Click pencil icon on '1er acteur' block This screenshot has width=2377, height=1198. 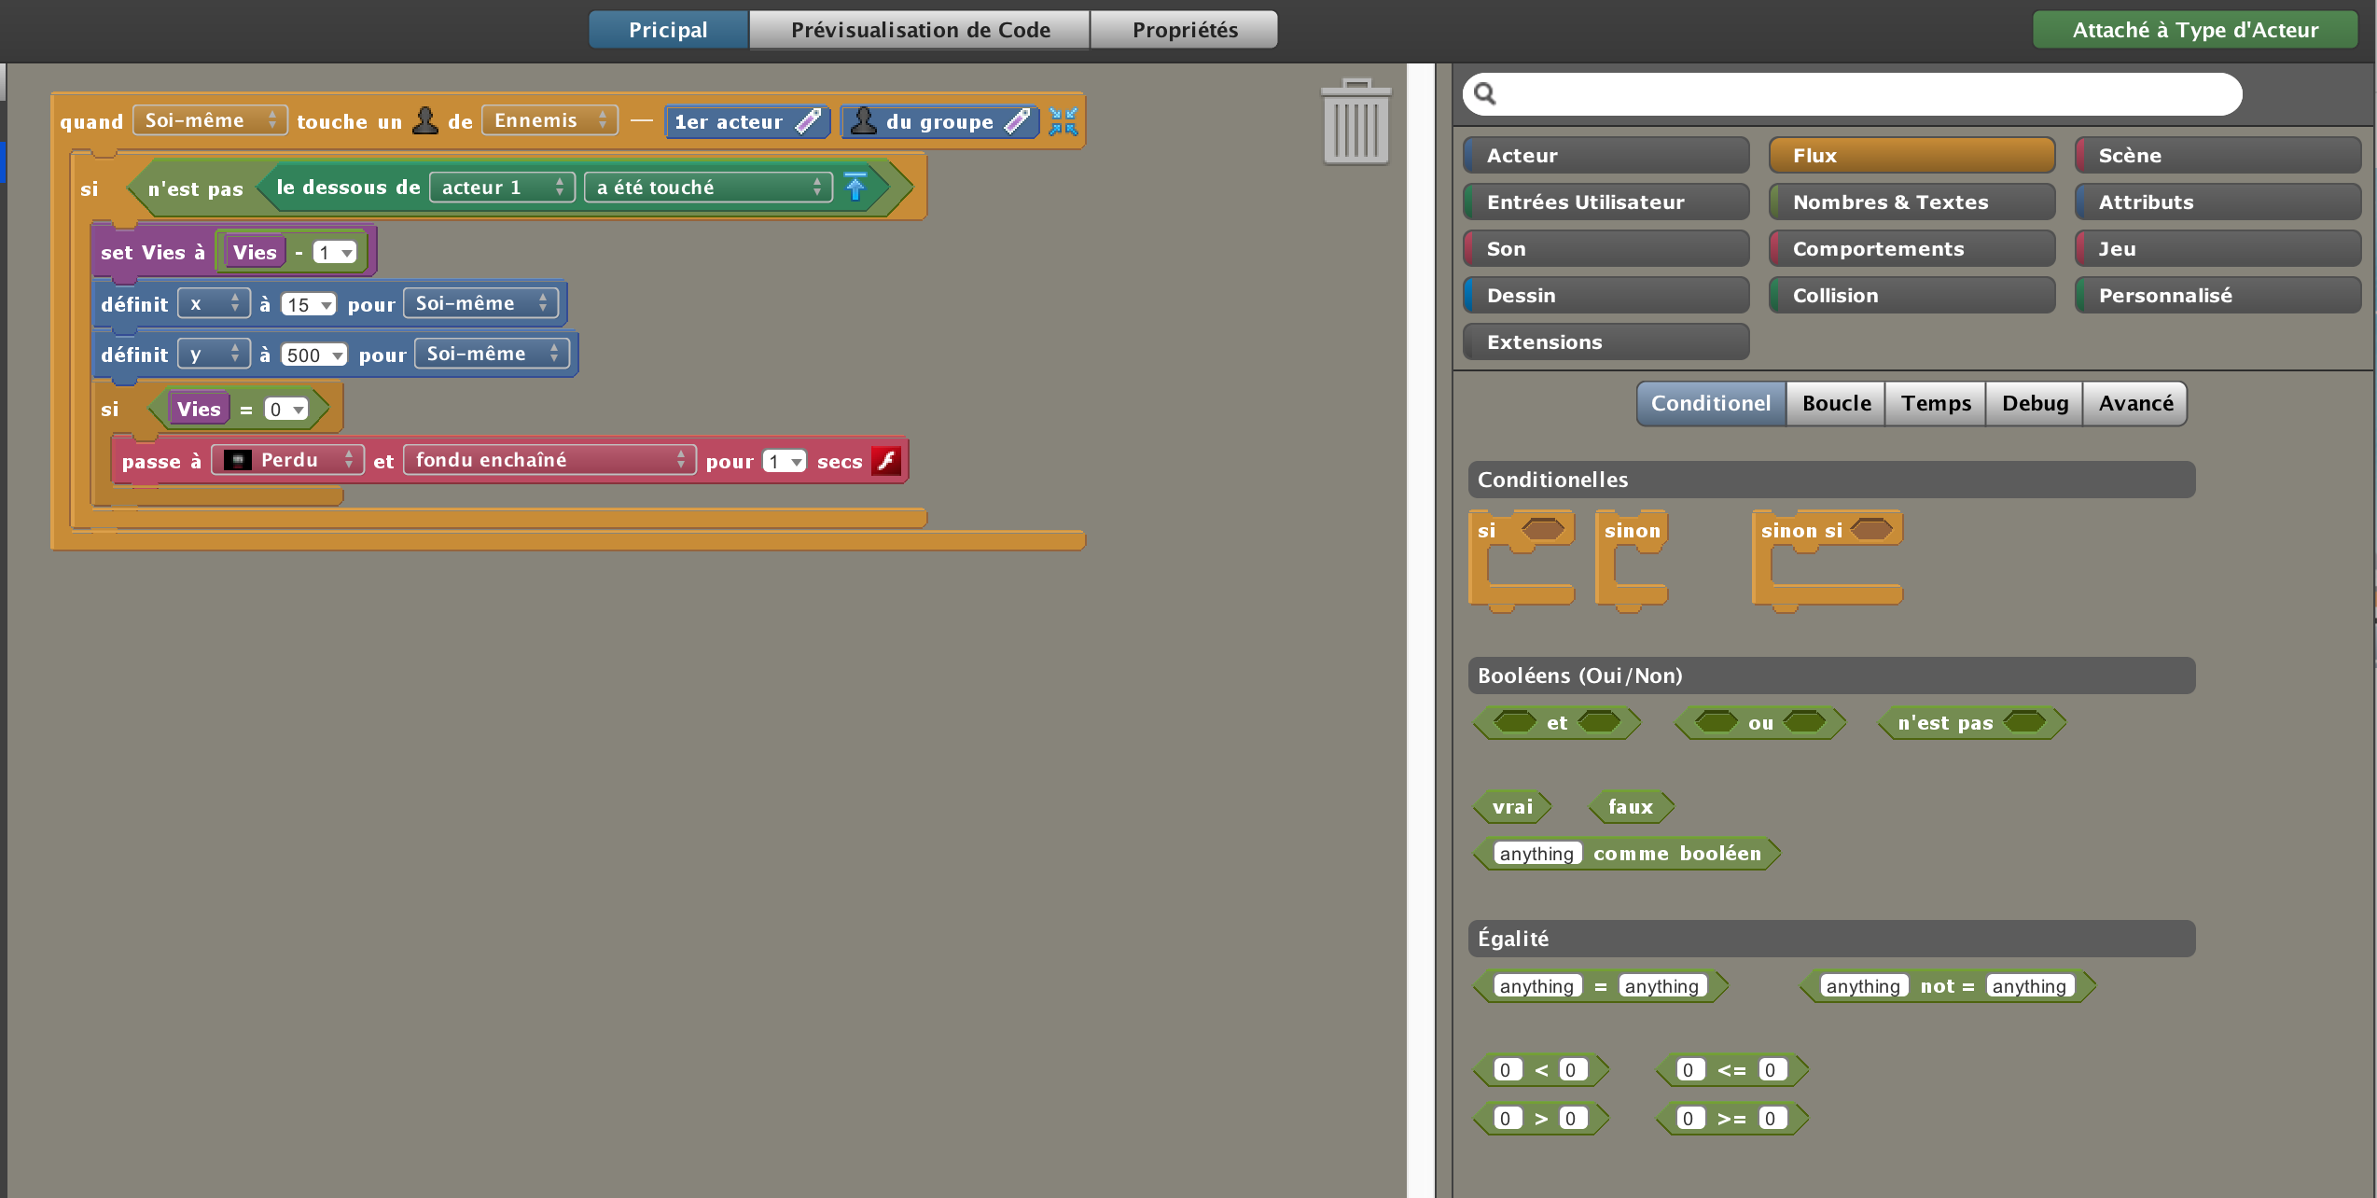(808, 121)
